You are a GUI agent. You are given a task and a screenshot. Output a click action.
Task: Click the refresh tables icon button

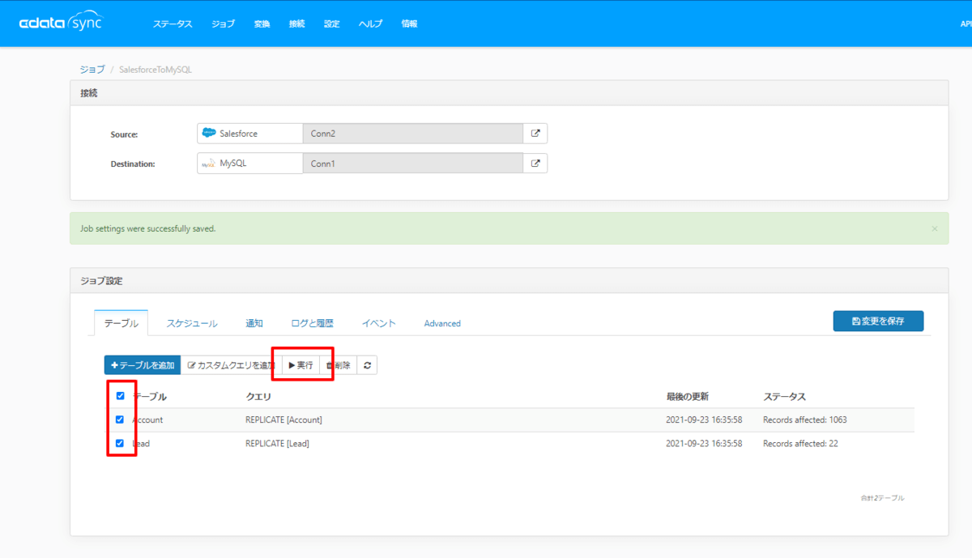coord(367,365)
